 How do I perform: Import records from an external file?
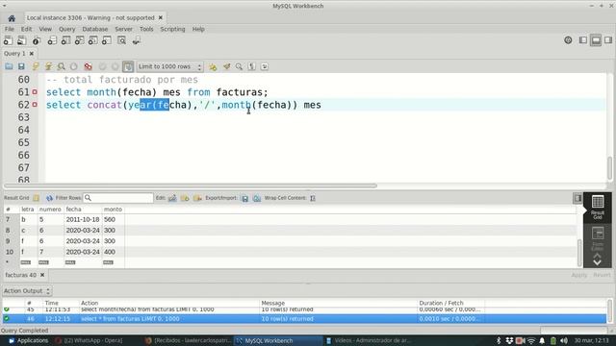[257, 198]
